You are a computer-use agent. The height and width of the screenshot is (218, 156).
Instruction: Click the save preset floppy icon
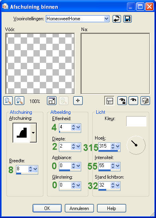(x=127, y=19)
